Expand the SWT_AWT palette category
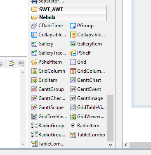 [68, 10]
